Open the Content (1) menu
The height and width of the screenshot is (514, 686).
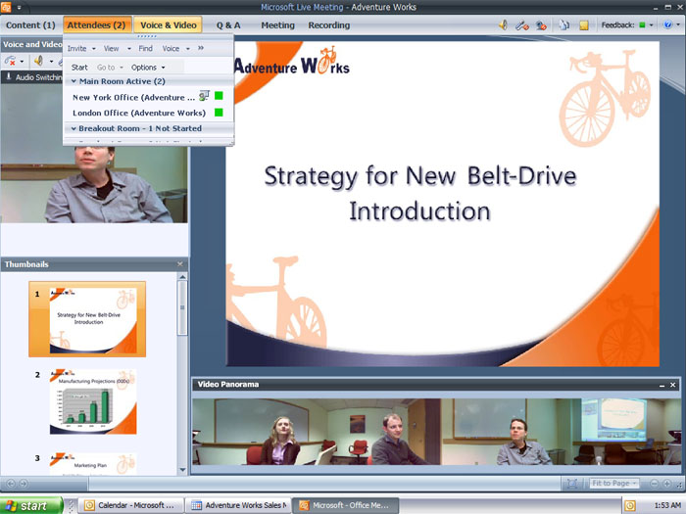30,25
